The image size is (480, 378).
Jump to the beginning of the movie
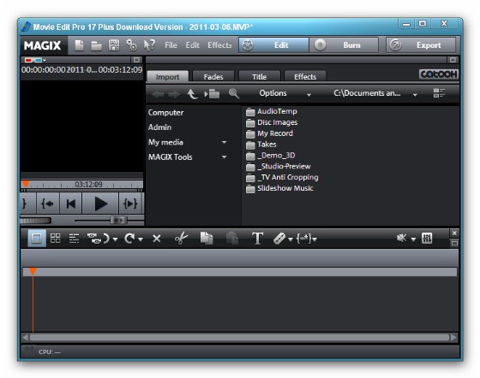click(x=71, y=204)
